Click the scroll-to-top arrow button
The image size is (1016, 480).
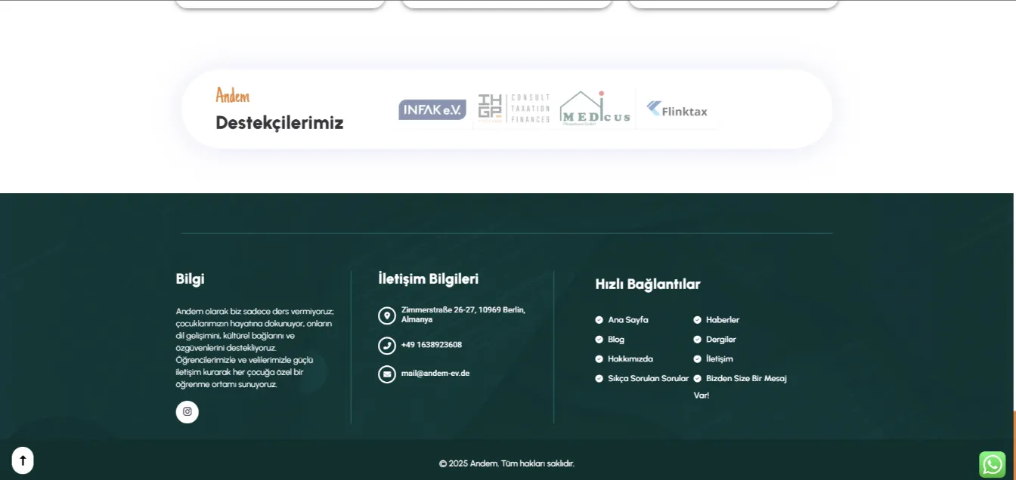pyautogui.click(x=23, y=460)
